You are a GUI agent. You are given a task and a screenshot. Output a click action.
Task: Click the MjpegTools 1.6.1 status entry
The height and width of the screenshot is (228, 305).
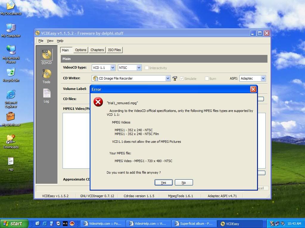tap(180, 196)
